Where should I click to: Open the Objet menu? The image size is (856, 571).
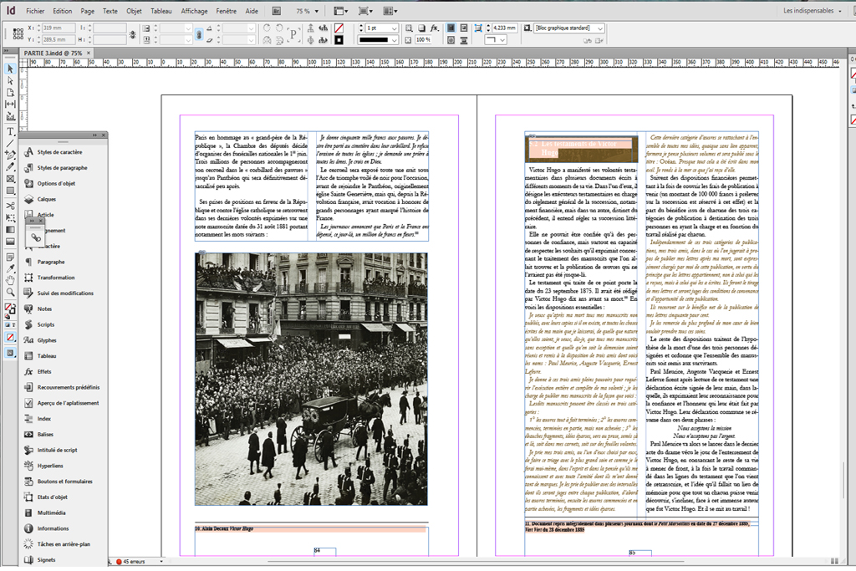[x=134, y=11]
